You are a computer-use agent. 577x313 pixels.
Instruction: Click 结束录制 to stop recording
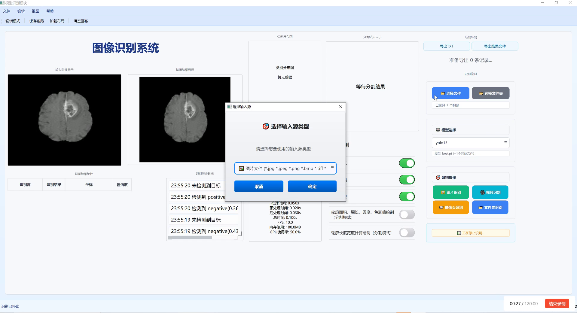click(557, 304)
